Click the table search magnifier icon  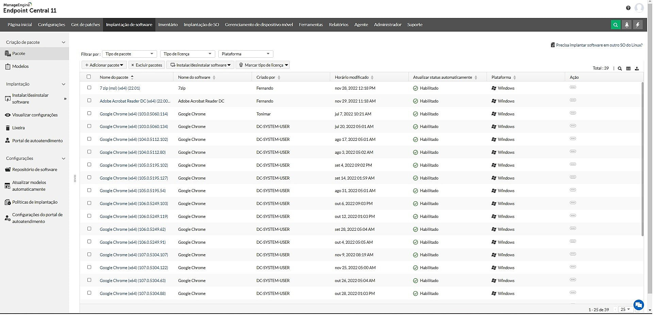coord(620,69)
